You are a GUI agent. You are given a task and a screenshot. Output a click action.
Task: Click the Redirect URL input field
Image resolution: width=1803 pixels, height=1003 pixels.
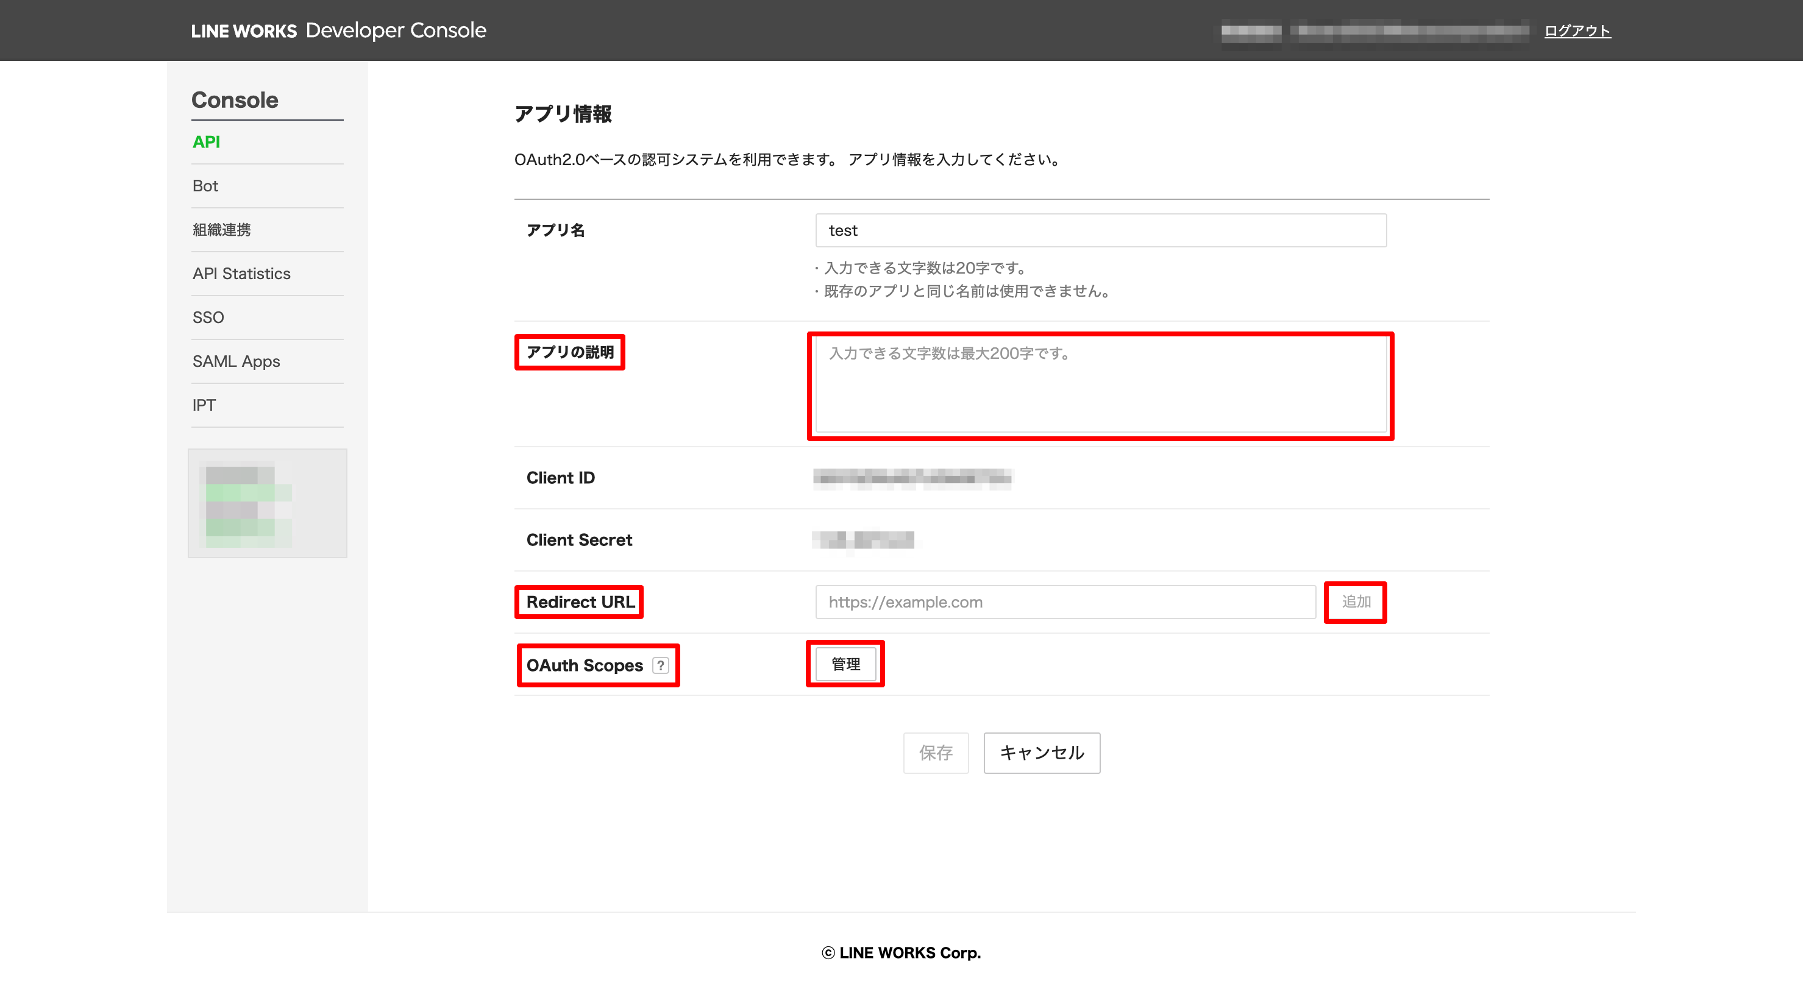pyautogui.click(x=1065, y=602)
